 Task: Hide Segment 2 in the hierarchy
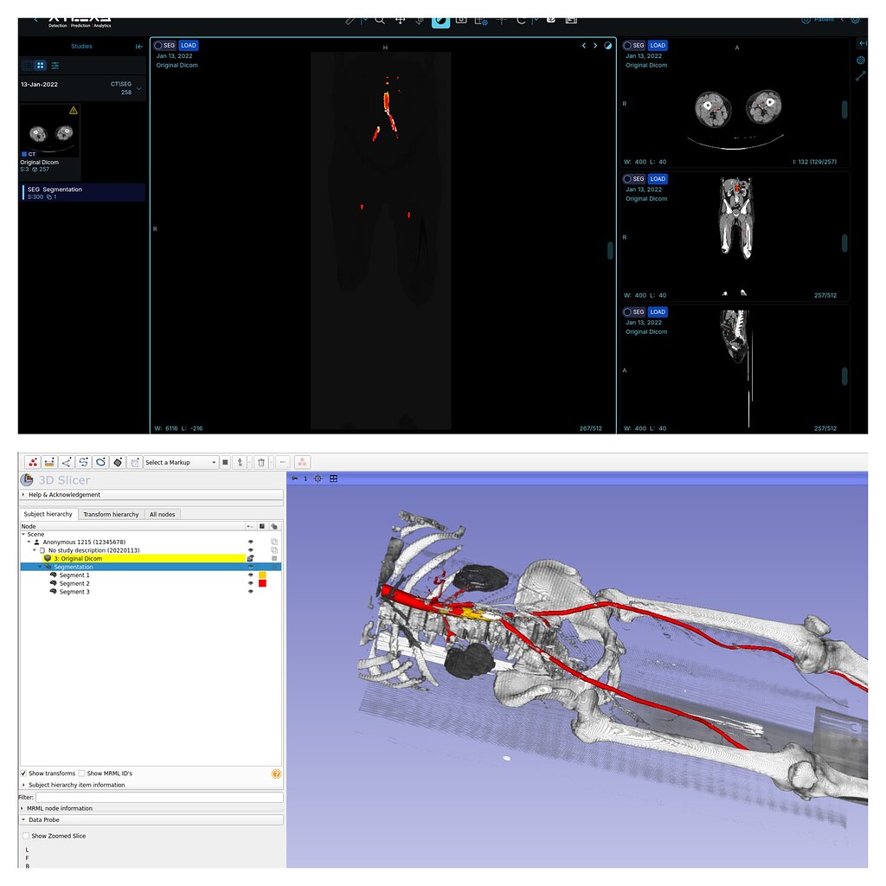251,583
